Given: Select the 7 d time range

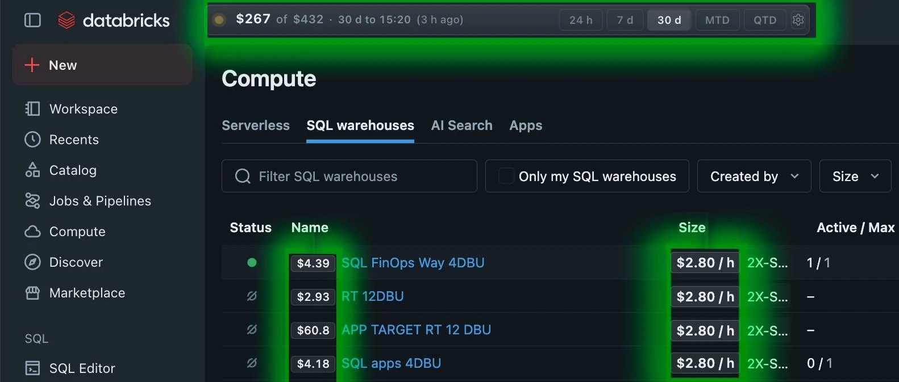Looking at the screenshot, I should coord(625,20).
